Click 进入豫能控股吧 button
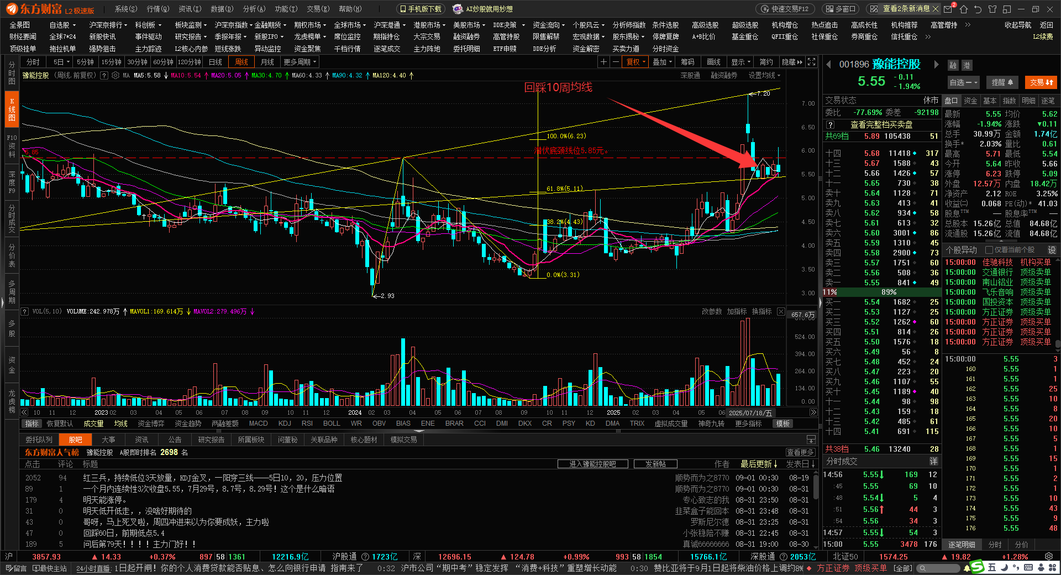The image size is (1061, 575). pos(592,464)
